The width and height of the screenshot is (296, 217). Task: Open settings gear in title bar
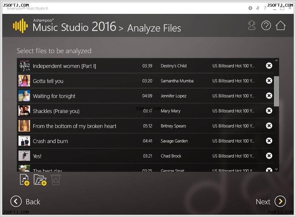click(x=250, y=8)
